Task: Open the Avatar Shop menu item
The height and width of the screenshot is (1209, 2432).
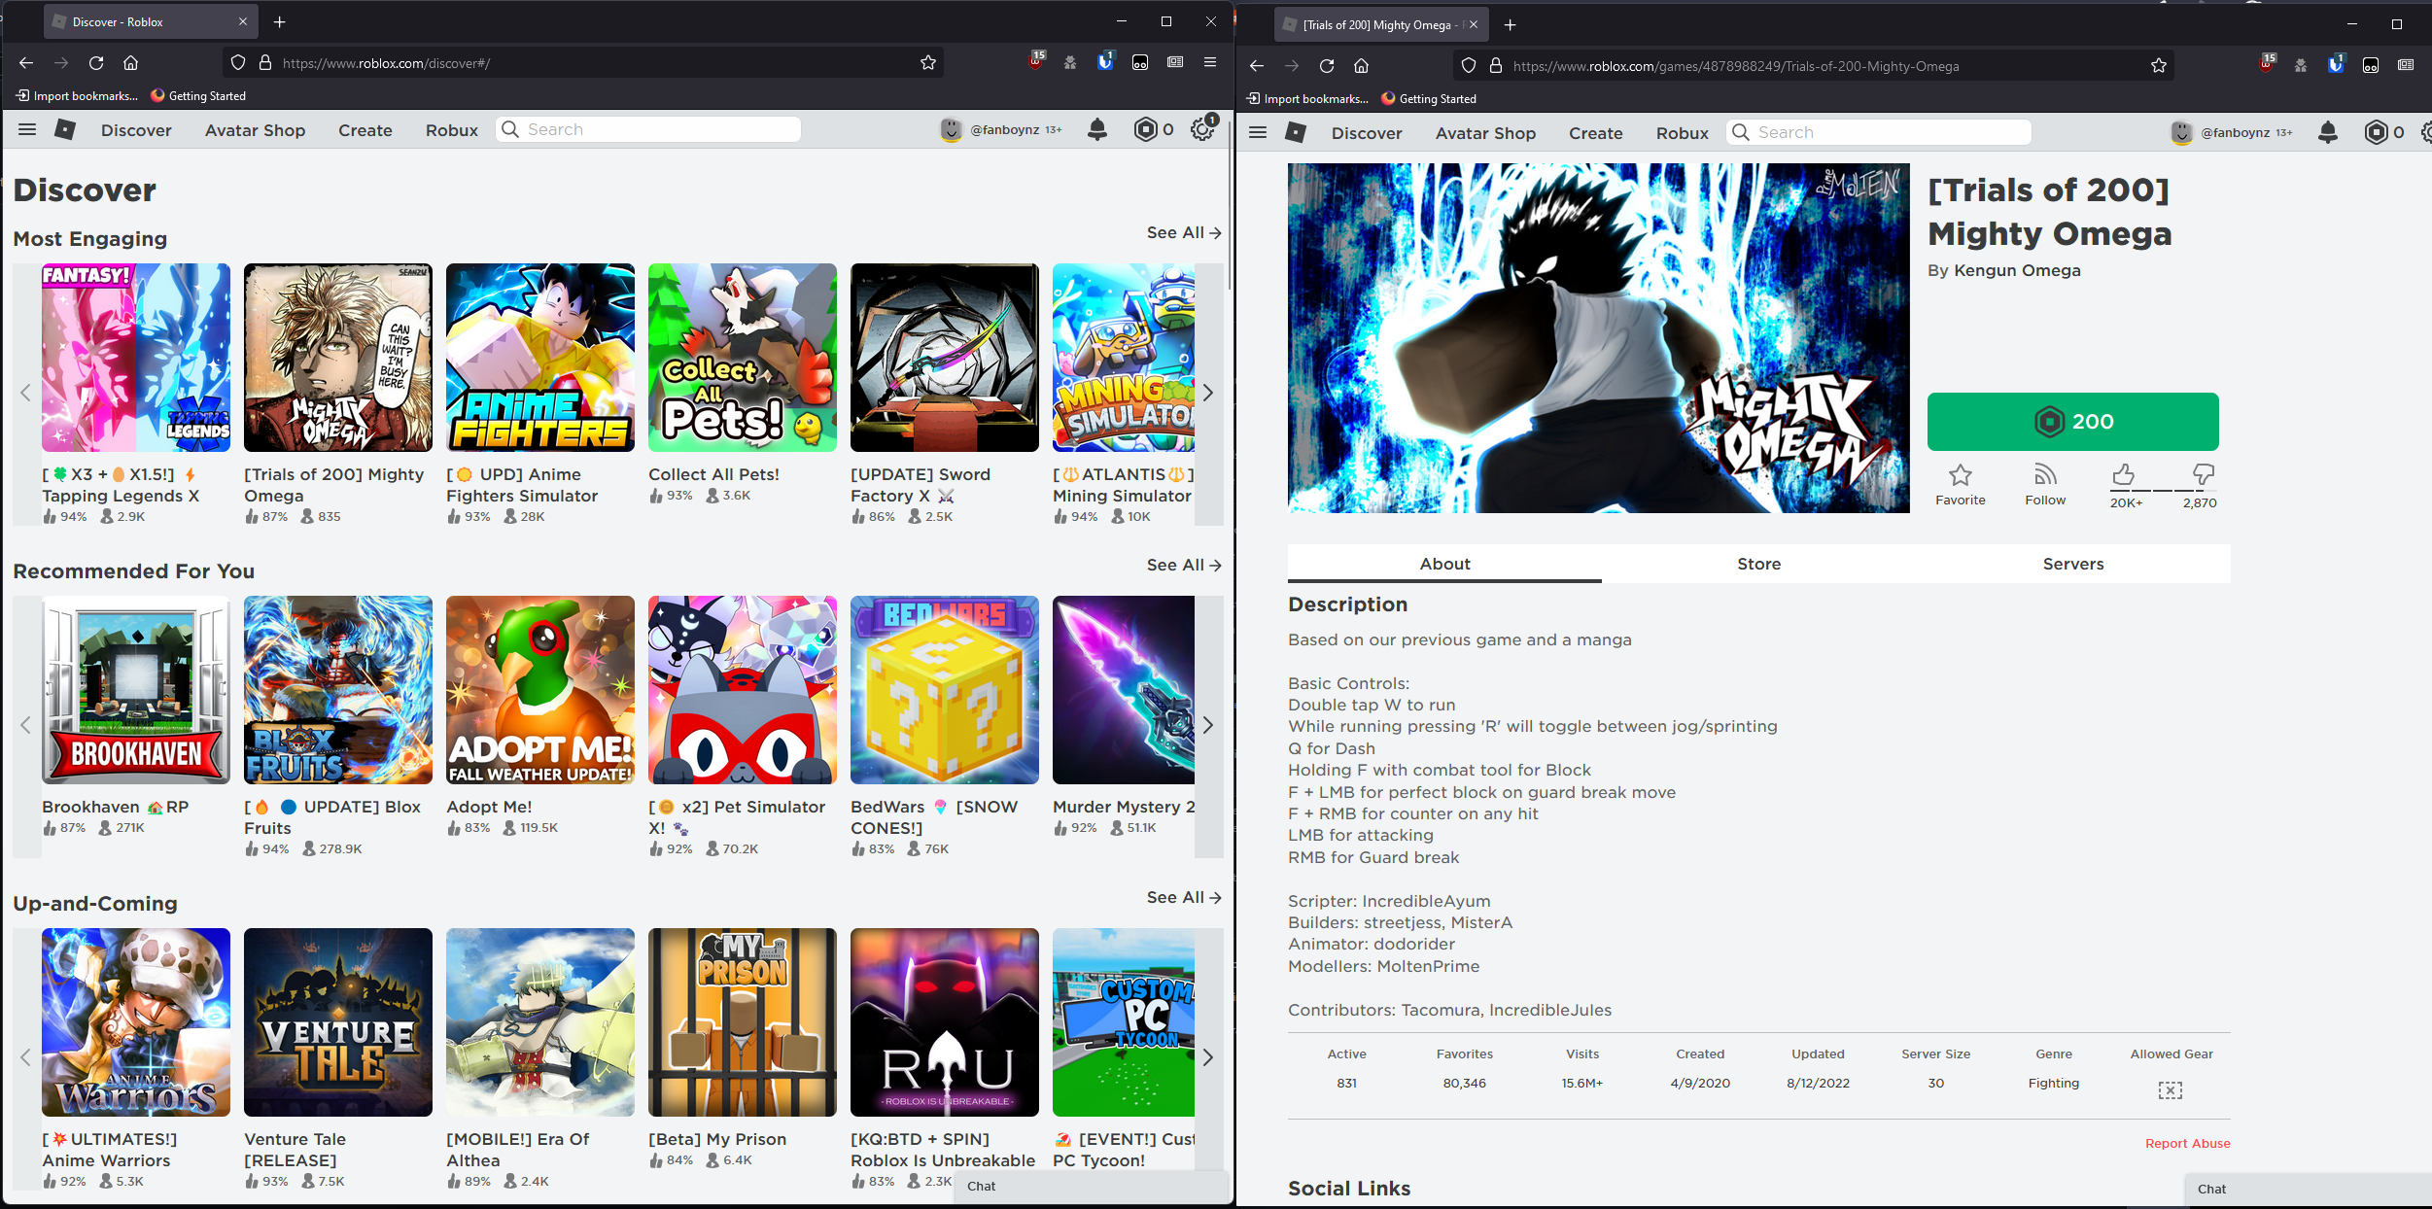Action: click(255, 129)
